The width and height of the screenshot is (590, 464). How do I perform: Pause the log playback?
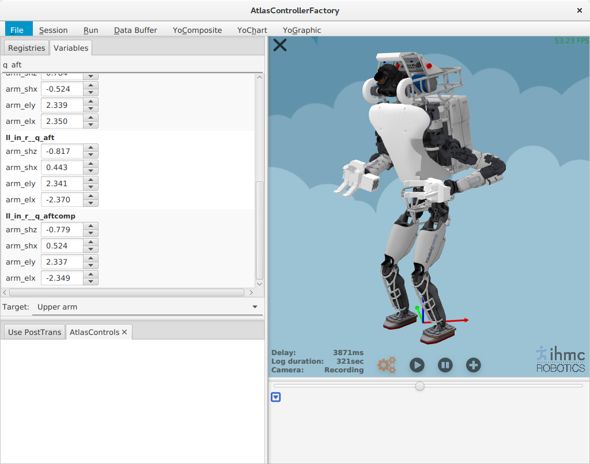445,365
